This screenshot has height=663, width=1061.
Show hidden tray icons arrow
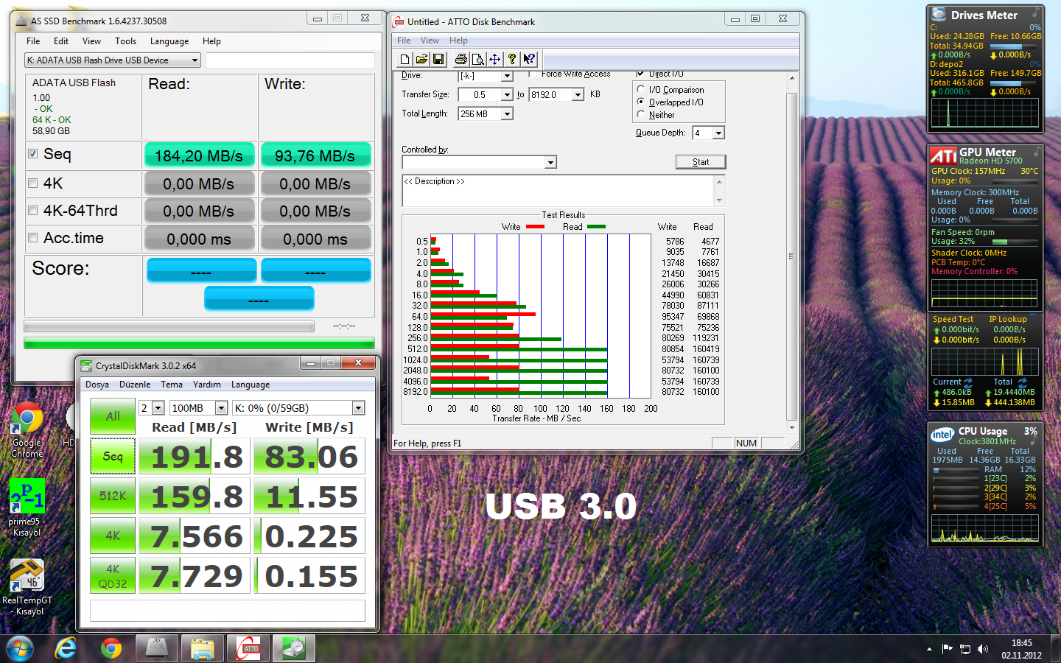coord(929,649)
